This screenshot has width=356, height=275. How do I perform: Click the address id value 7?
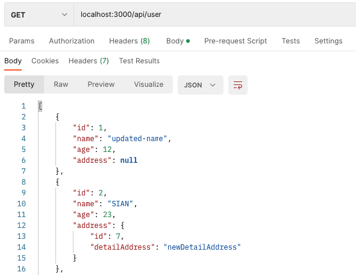[x=118, y=236]
